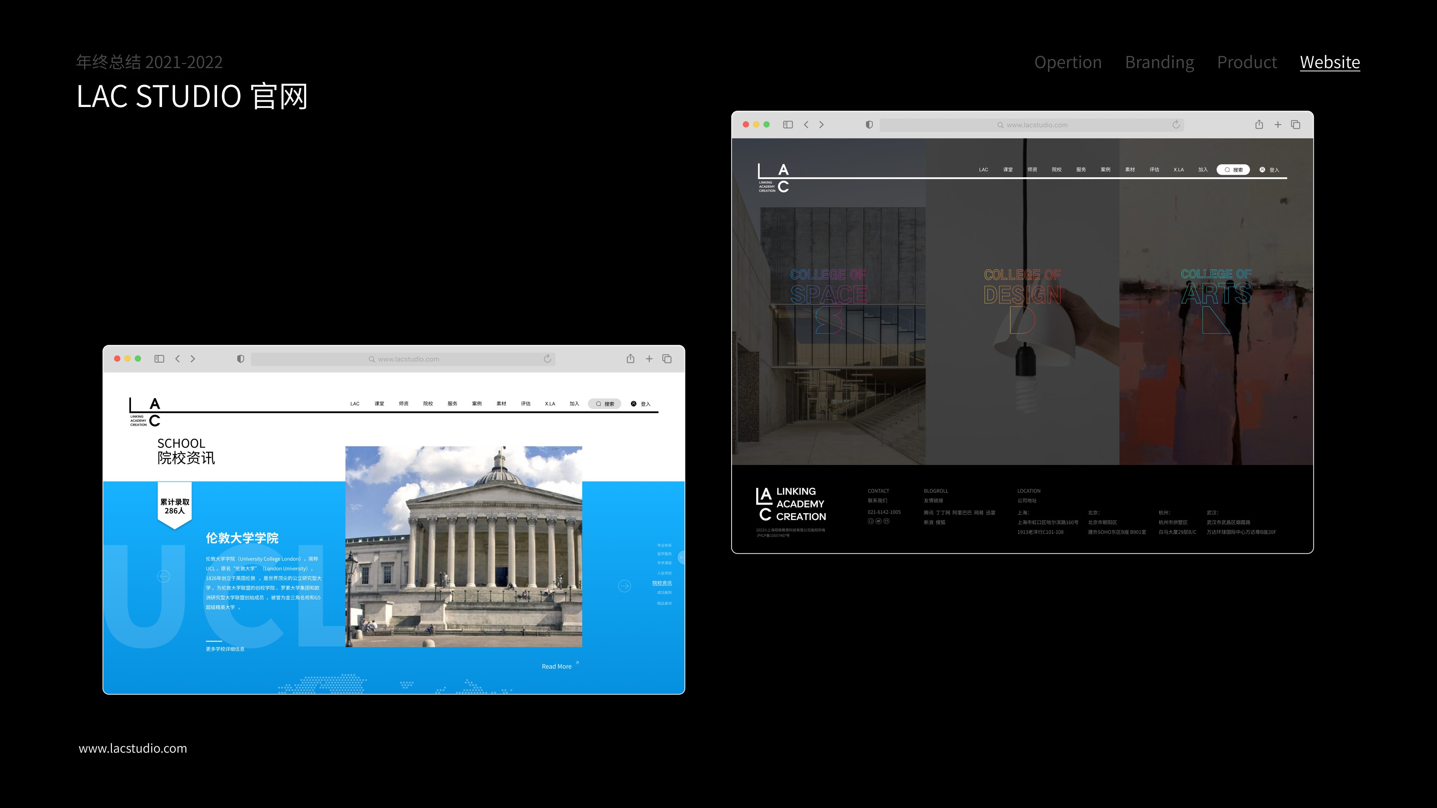1437x808 pixels.
Task: Switch to the Product section tab
Action: (1247, 62)
